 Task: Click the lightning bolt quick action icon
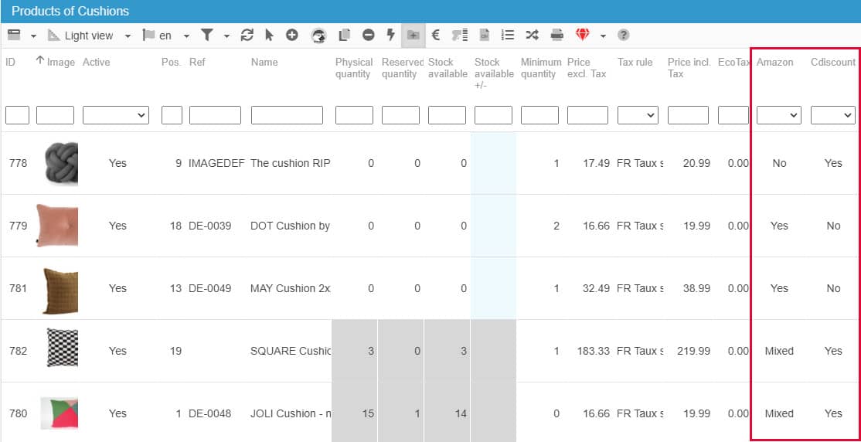pyautogui.click(x=390, y=35)
